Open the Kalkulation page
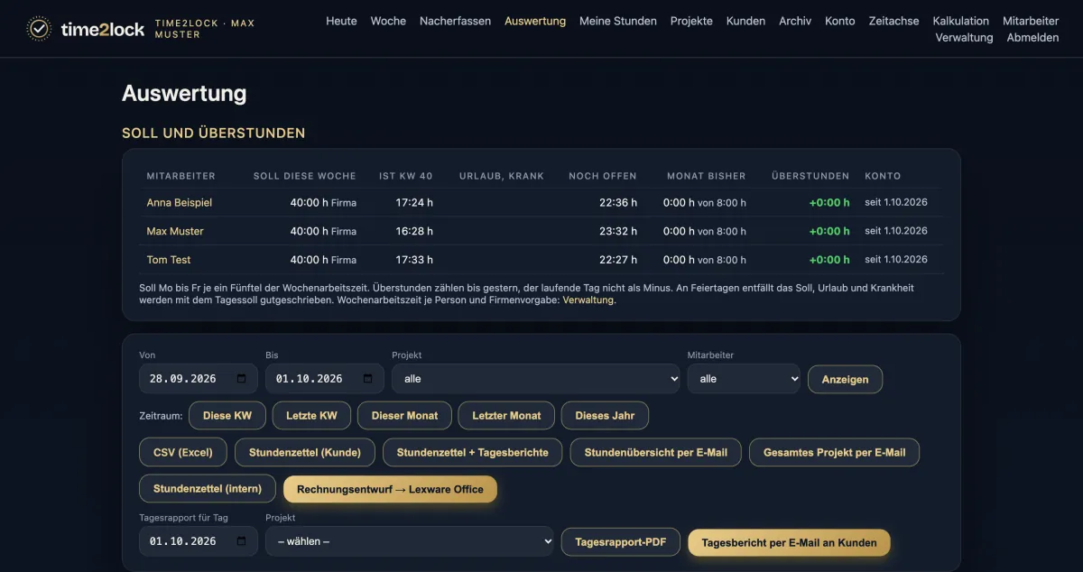The width and height of the screenshot is (1083, 572). pos(961,21)
